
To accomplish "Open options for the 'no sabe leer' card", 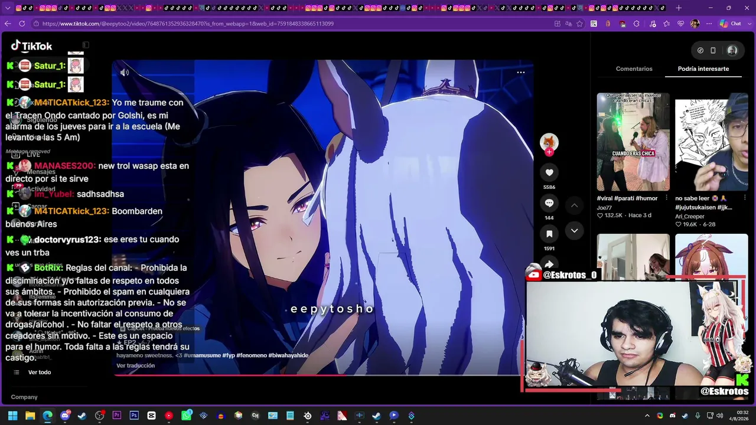I will point(745,198).
